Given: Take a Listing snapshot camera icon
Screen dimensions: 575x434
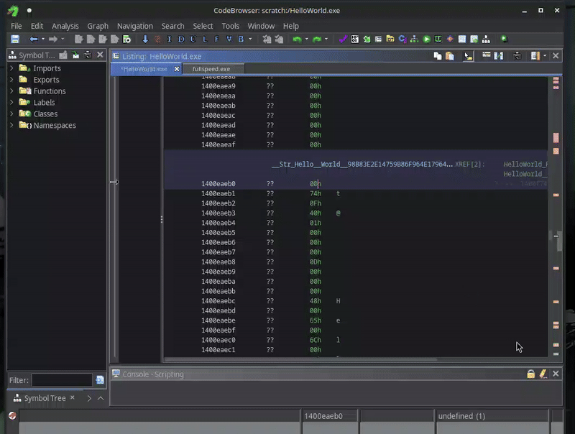Looking at the screenshot, I should tap(517, 56).
